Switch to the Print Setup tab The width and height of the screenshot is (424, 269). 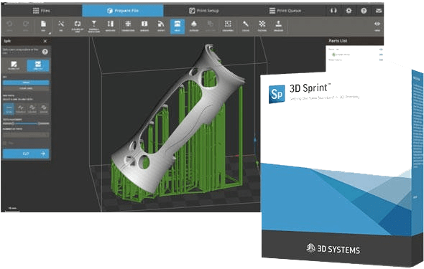[204, 11]
